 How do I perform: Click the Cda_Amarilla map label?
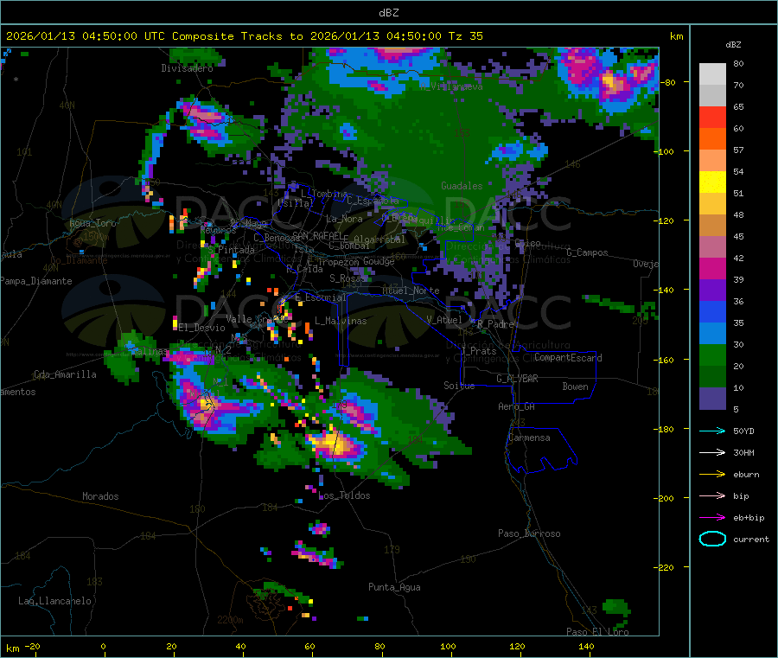(65, 374)
